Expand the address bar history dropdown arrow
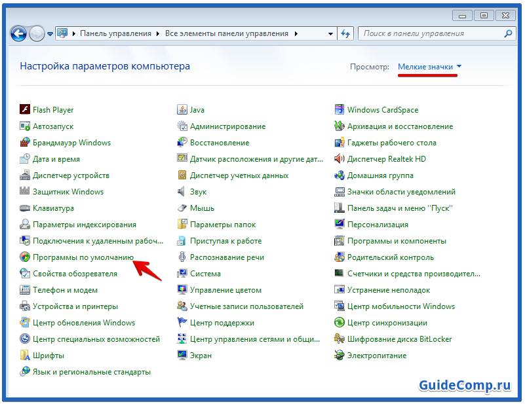Screen dimensions: 525x404 [x=329, y=33]
